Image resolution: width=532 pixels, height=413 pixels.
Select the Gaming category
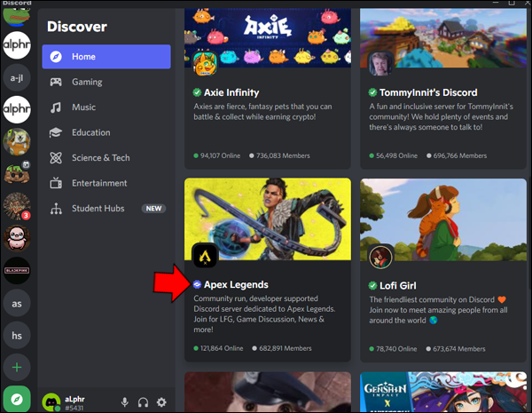click(106, 82)
